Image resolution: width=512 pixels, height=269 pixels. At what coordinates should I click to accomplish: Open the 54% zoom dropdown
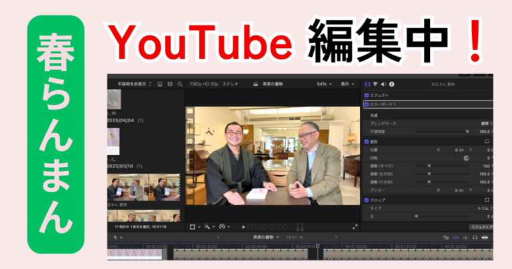324,84
